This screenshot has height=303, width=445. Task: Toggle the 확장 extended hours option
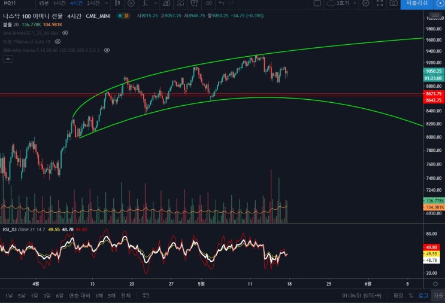398,296
